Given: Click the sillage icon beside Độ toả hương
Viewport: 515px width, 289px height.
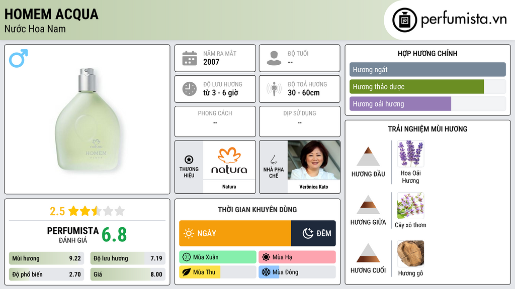Looking at the screenshot, I should (274, 89).
